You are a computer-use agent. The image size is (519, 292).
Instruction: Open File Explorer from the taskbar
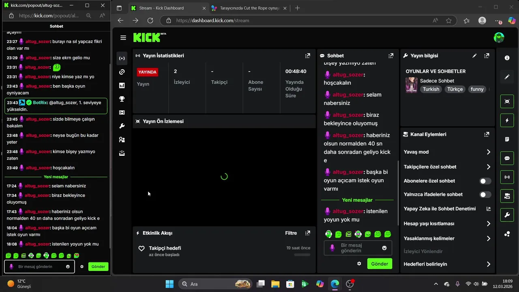pos(275,284)
